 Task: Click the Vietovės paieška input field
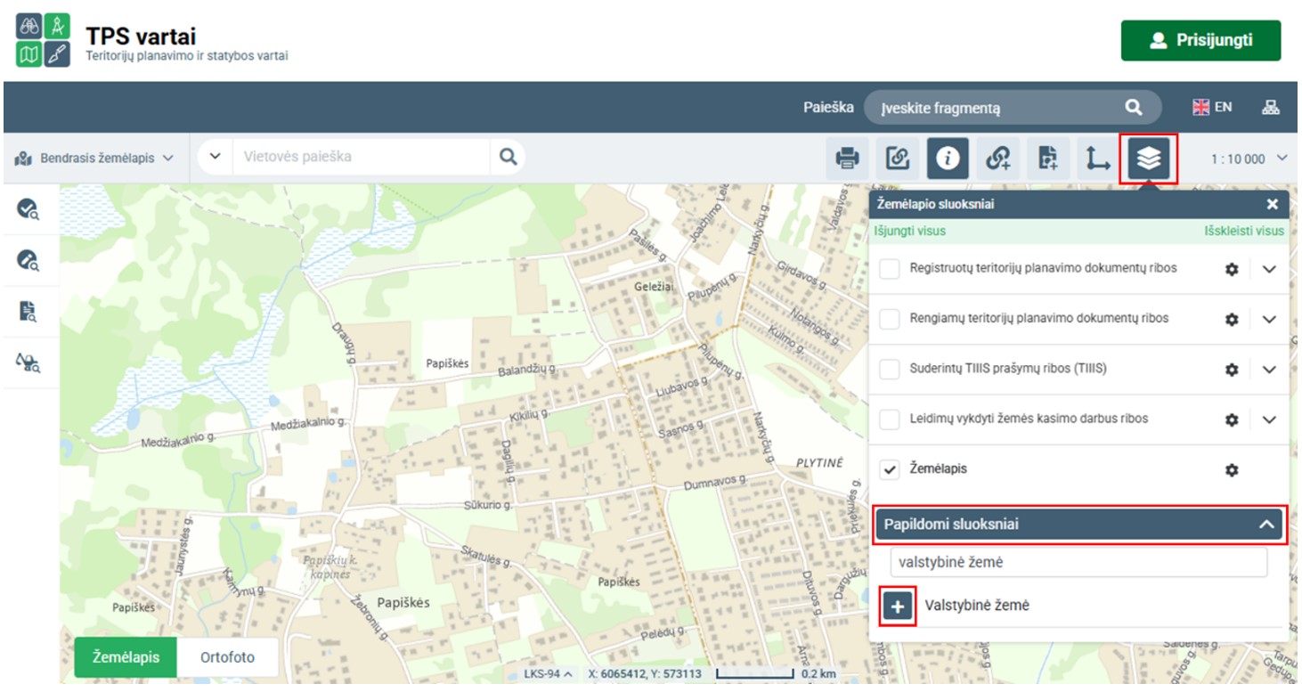coord(361,157)
